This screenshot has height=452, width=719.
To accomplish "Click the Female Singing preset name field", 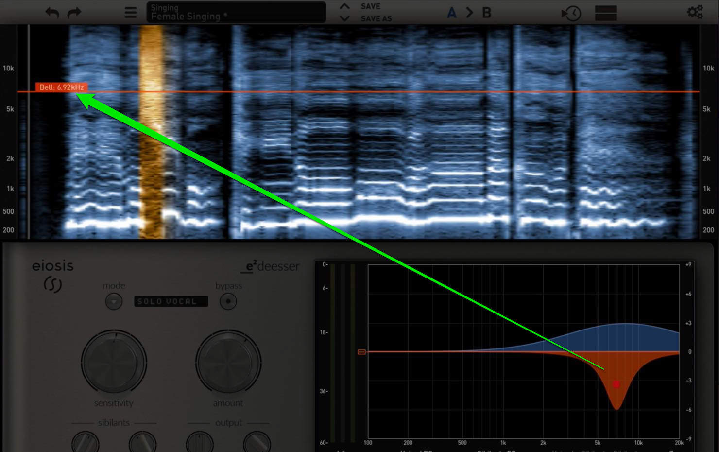I will coord(236,12).
